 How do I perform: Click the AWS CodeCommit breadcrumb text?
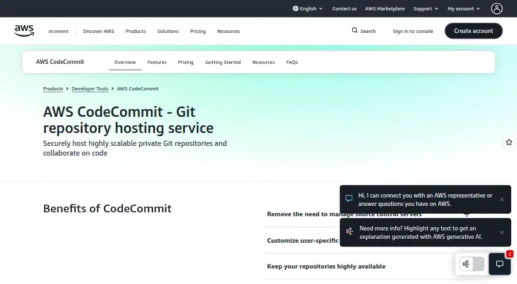138,88
